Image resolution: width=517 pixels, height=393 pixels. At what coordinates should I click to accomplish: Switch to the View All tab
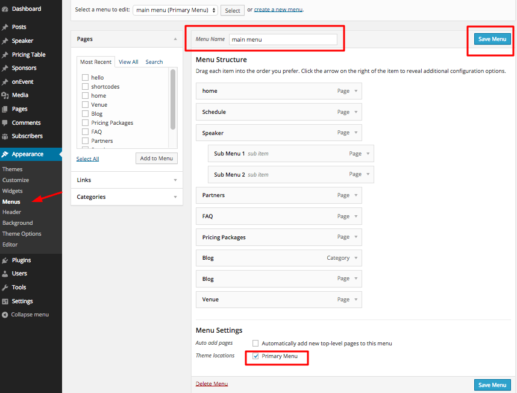click(128, 62)
